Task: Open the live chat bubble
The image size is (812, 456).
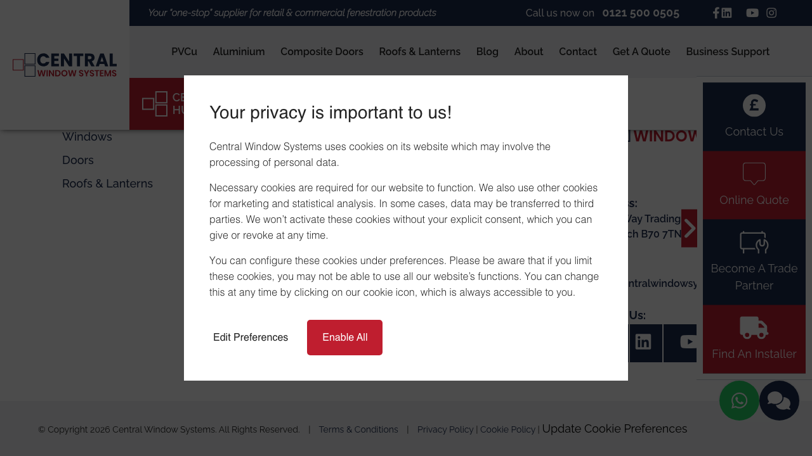Action: pos(779,400)
